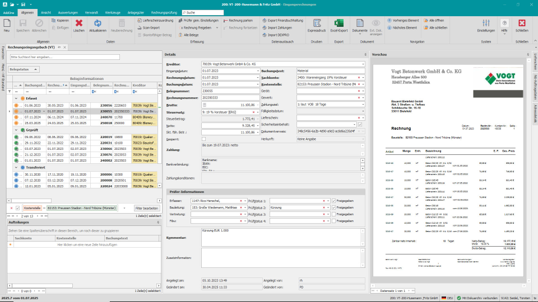Check Freigegeben for Prüfstatus 3
This screenshot has width=538, height=302.
pos(334,214)
